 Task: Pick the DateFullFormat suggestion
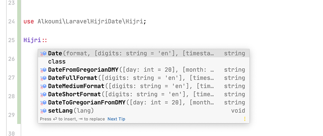point(143,78)
